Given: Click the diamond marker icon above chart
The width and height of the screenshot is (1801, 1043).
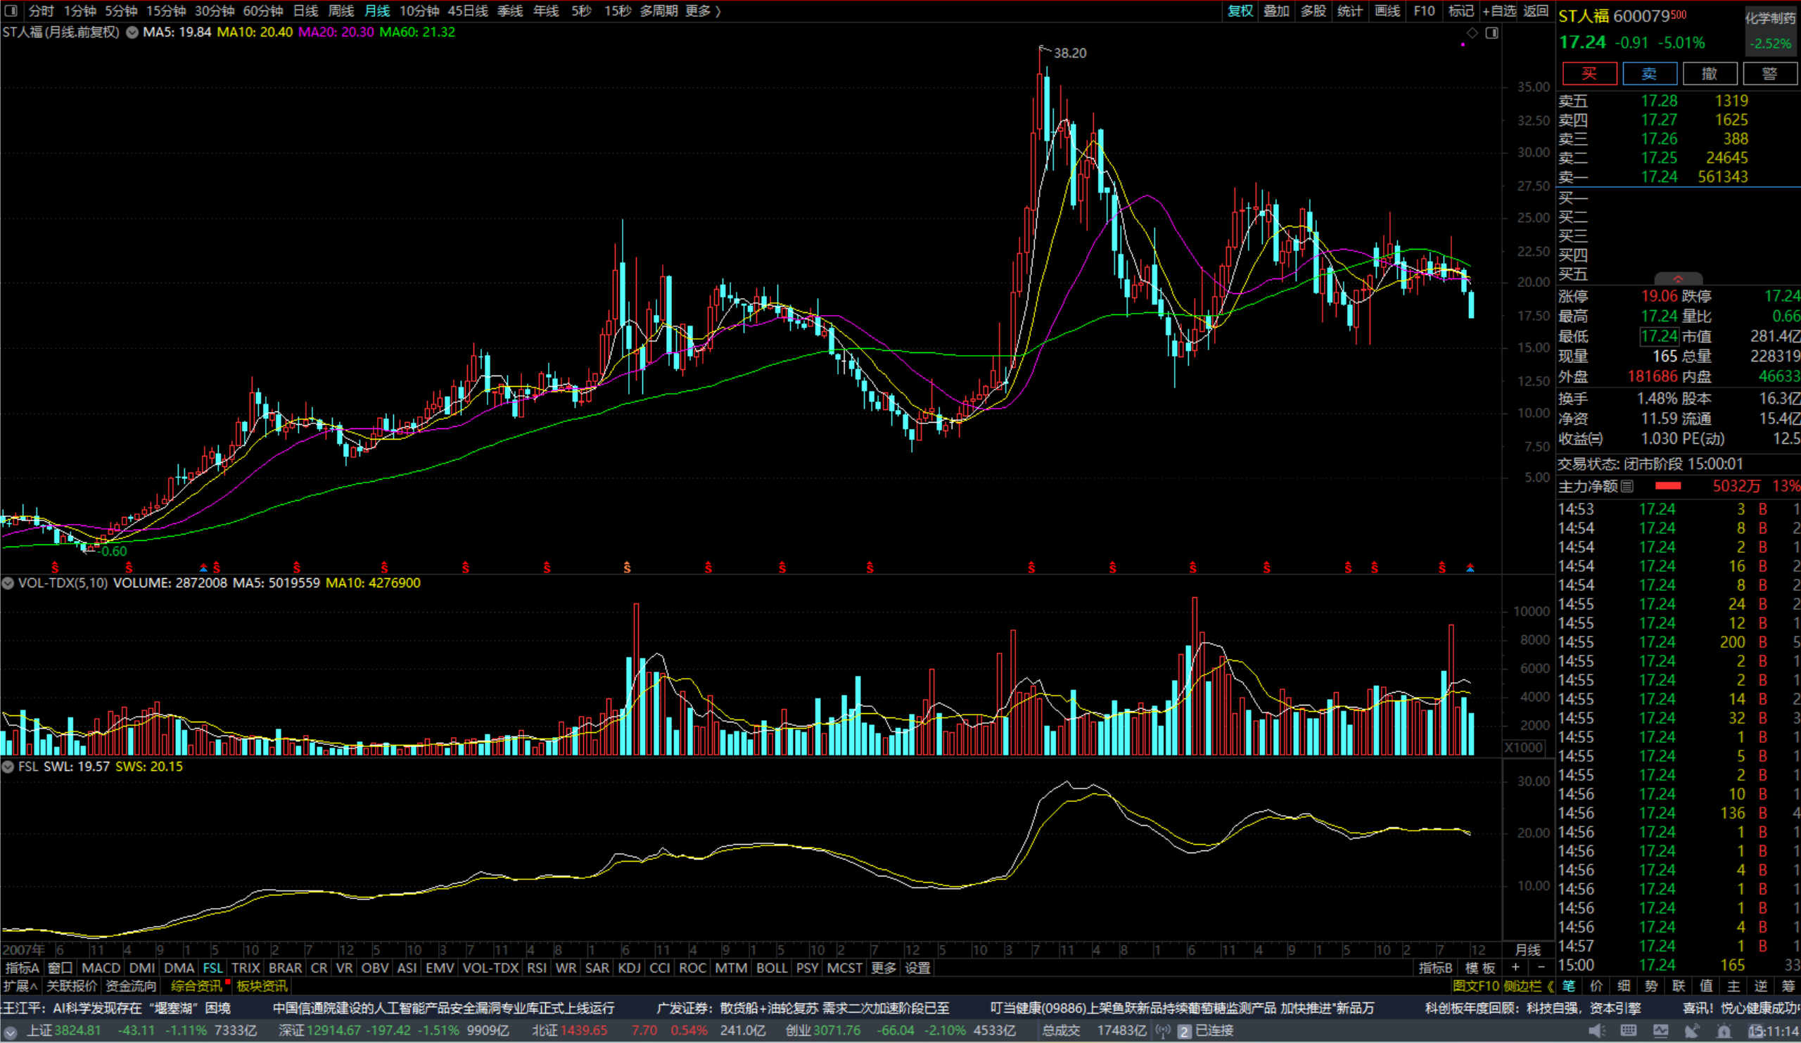Looking at the screenshot, I should click(x=1472, y=33).
